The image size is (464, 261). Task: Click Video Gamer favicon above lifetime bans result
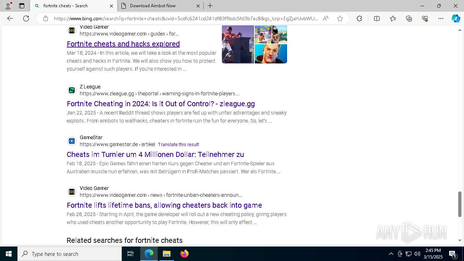coord(72,192)
